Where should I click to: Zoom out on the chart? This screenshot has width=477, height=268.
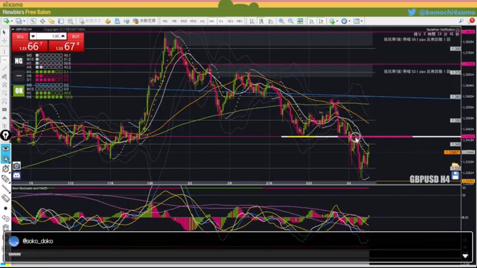click(291, 21)
